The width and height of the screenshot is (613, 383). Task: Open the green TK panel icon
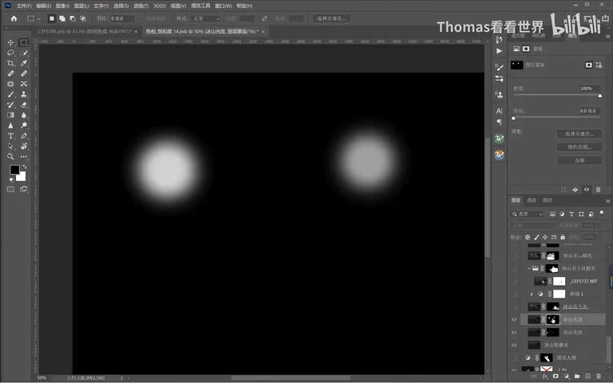[x=499, y=139]
